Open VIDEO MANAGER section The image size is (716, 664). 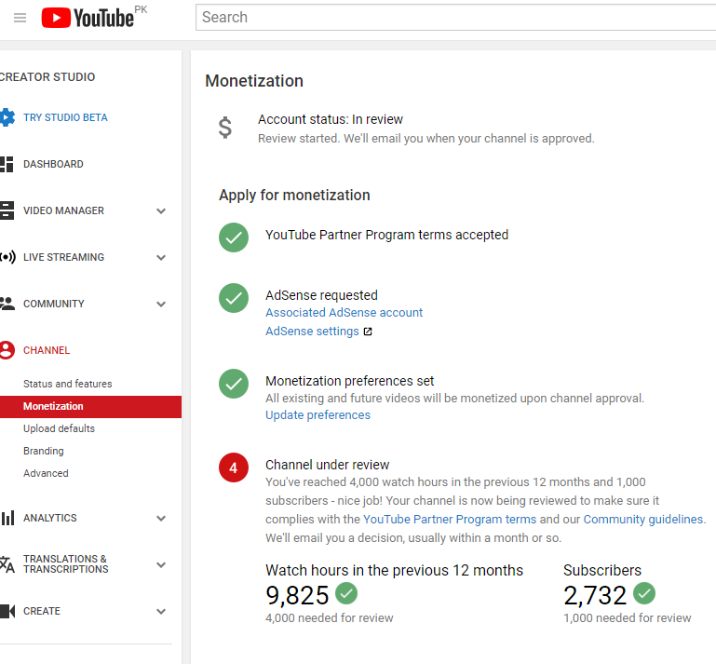(x=63, y=210)
